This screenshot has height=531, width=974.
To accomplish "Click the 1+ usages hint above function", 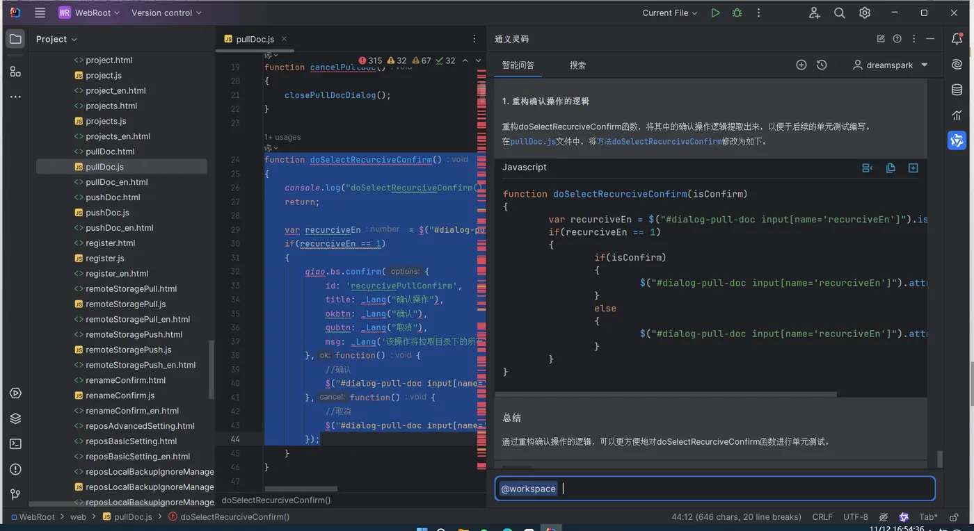I will (x=282, y=137).
